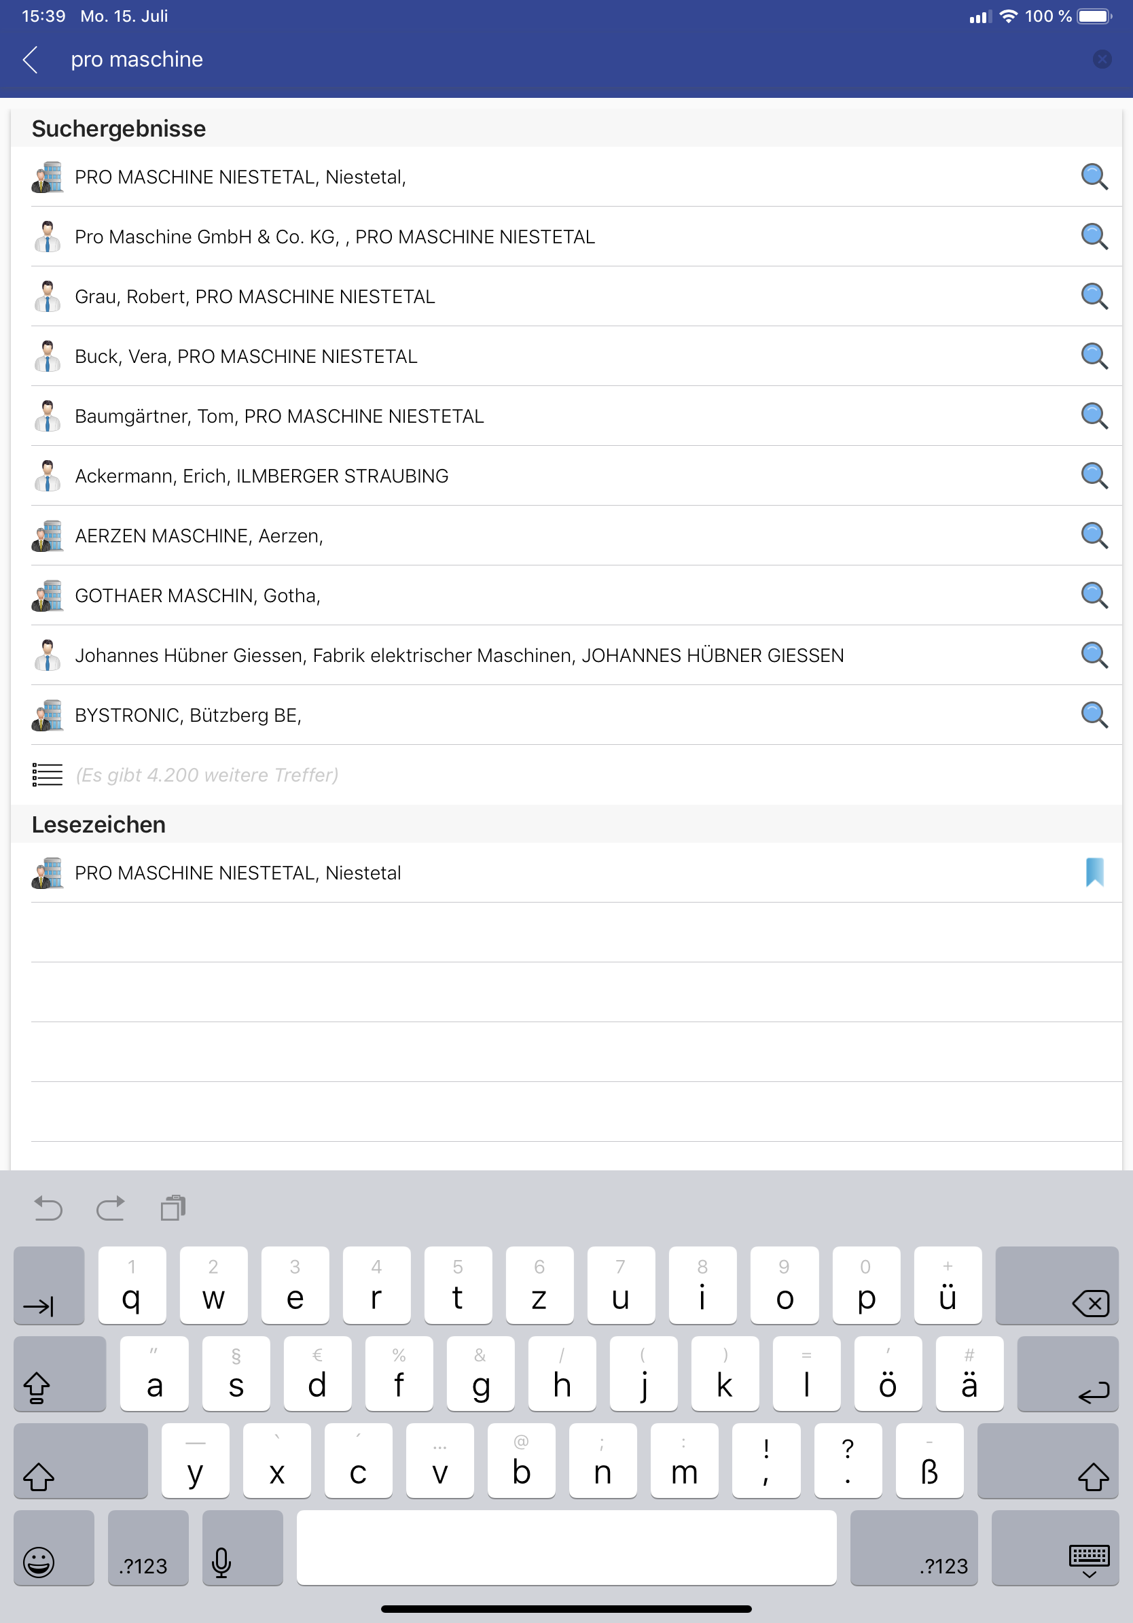Tap the 15:39 clock in status bar
Screen dimensions: 1133x1623
[x=43, y=16]
